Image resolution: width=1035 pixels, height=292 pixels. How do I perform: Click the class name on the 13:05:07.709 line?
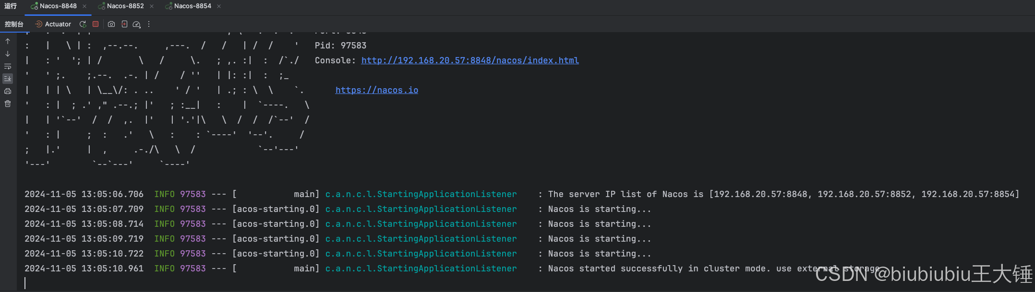[x=421, y=209]
